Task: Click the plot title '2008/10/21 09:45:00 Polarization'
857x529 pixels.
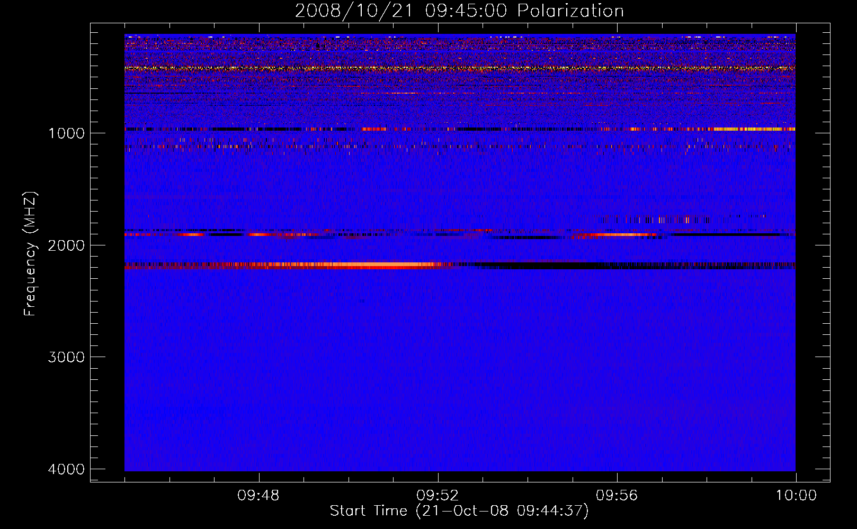Action: click(x=459, y=11)
